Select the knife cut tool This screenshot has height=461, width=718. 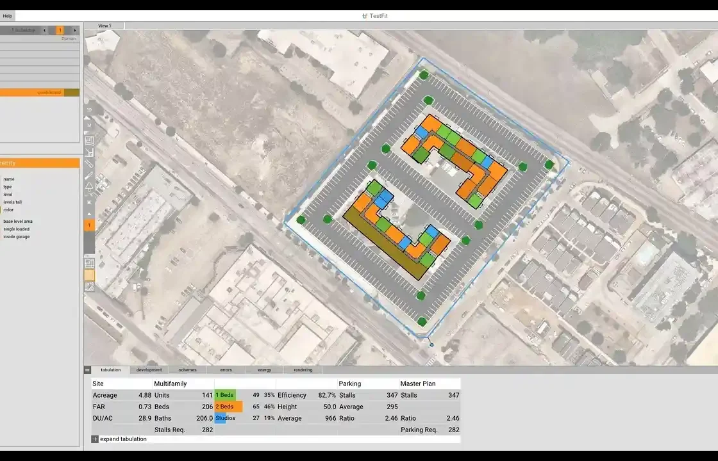pos(89,175)
